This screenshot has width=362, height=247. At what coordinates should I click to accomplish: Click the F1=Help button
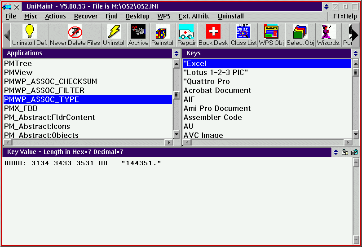345,16
